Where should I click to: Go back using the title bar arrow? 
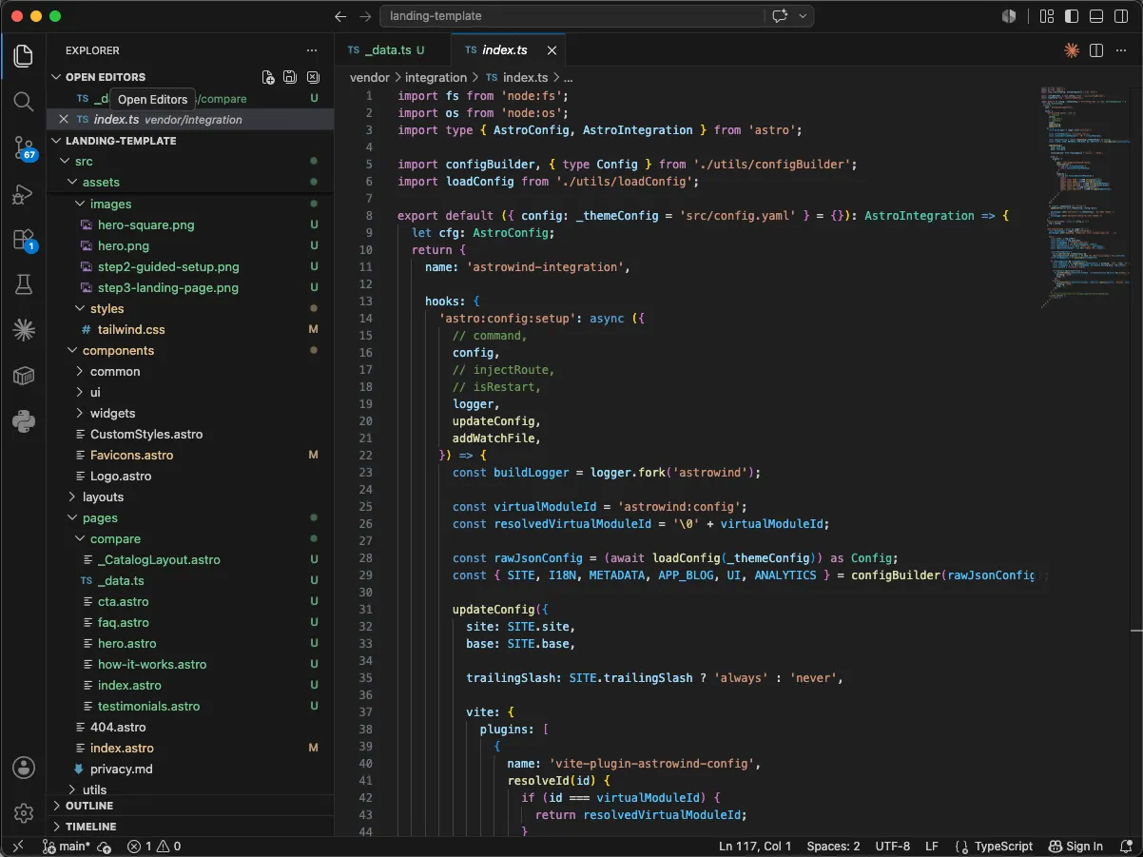(341, 16)
